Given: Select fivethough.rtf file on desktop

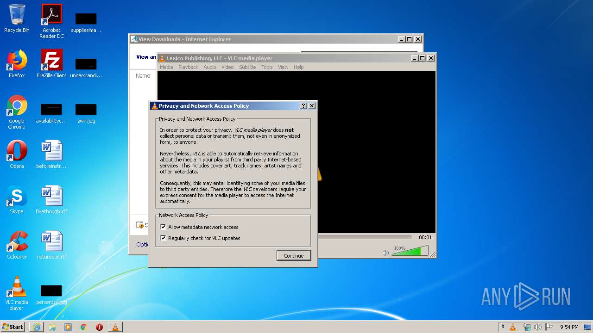Looking at the screenshot, I should point(51,200).
